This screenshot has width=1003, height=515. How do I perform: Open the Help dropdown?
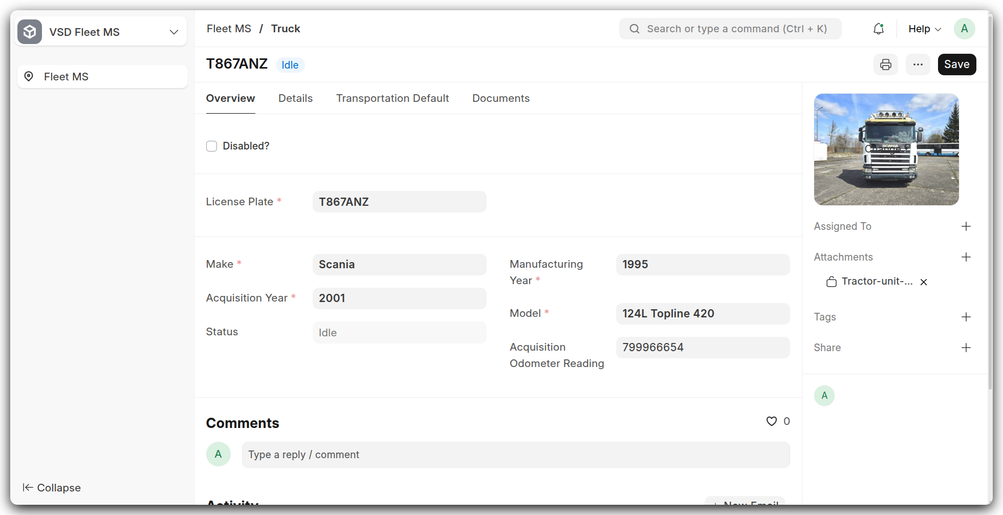tap(925, 29)
